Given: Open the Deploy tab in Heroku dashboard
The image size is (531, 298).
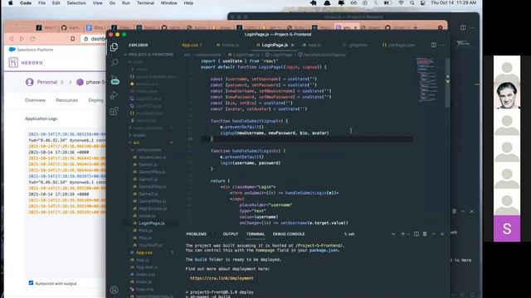Looking at the screenshot, I should coord(96,100).
